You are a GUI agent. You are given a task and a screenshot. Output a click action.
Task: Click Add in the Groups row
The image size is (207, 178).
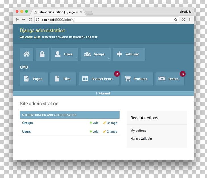(94, 123)
